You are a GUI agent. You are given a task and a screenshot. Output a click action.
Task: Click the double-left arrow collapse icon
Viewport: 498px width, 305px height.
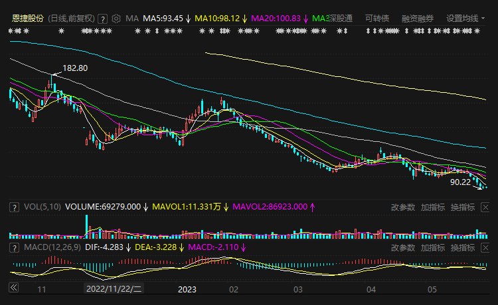click(13, 288)
